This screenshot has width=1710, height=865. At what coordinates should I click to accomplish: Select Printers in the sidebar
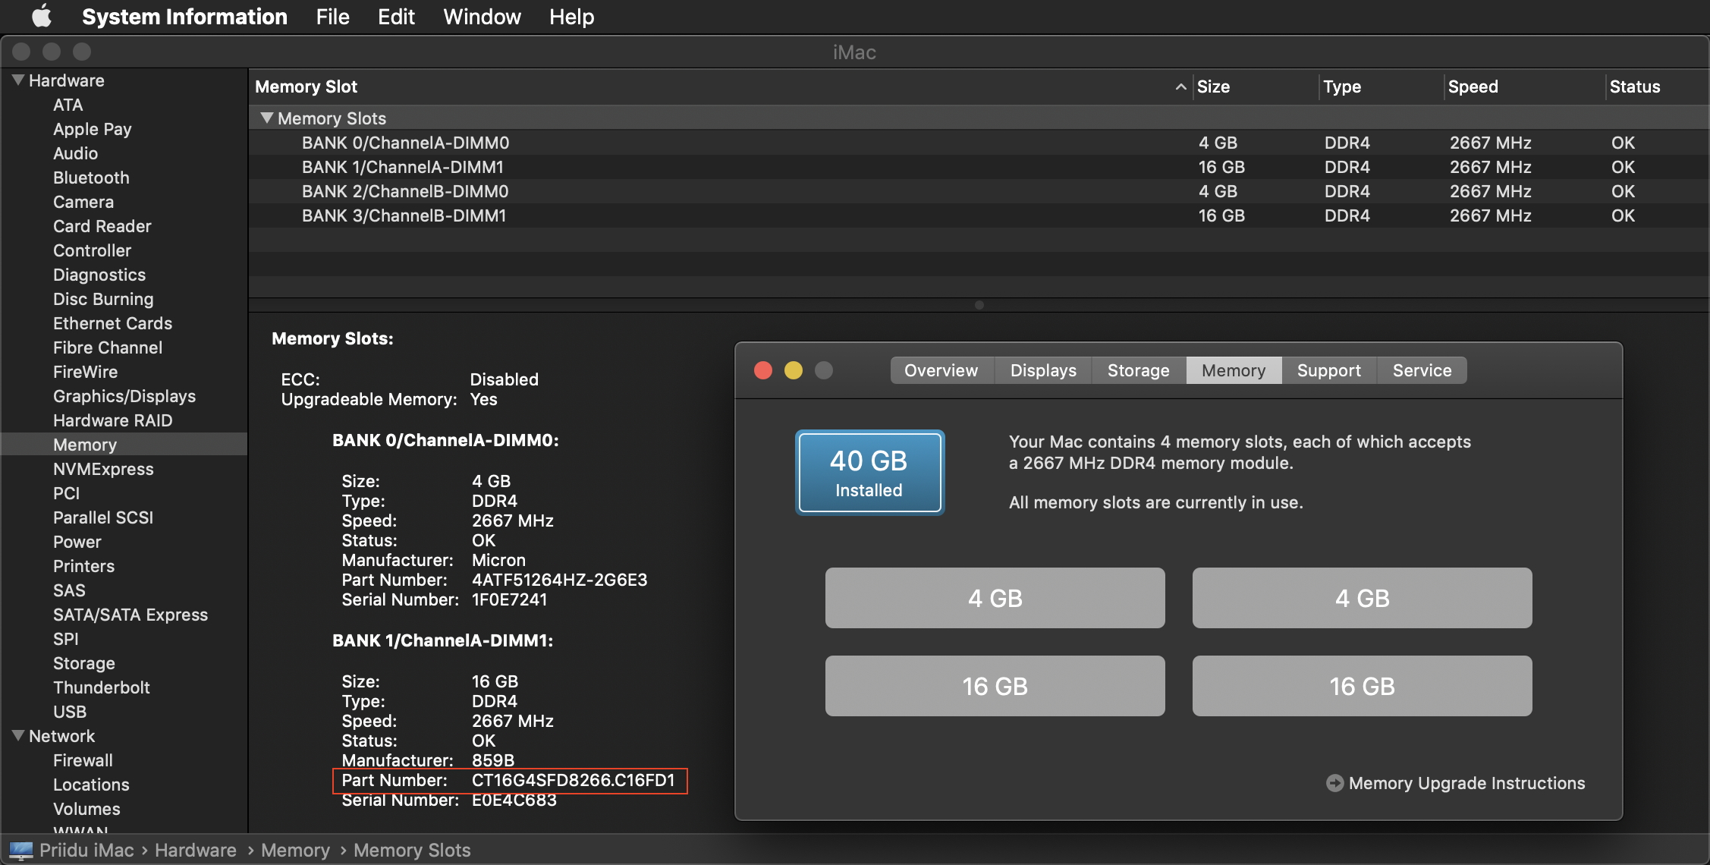[x=83, y=566]
